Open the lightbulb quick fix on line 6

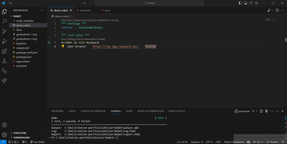click(x=63, y=46)
